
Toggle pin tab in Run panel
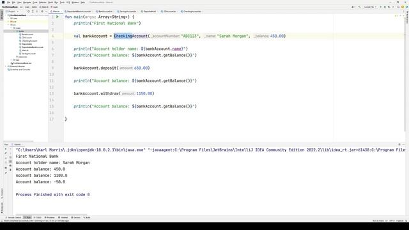click(6, 172)
